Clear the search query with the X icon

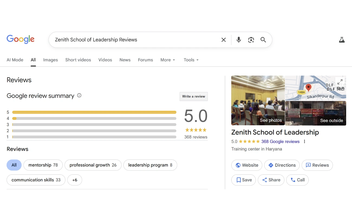coord(224,40)
